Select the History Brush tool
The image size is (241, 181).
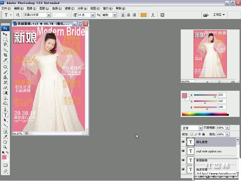pyautogui.click(x=5, y=82)
